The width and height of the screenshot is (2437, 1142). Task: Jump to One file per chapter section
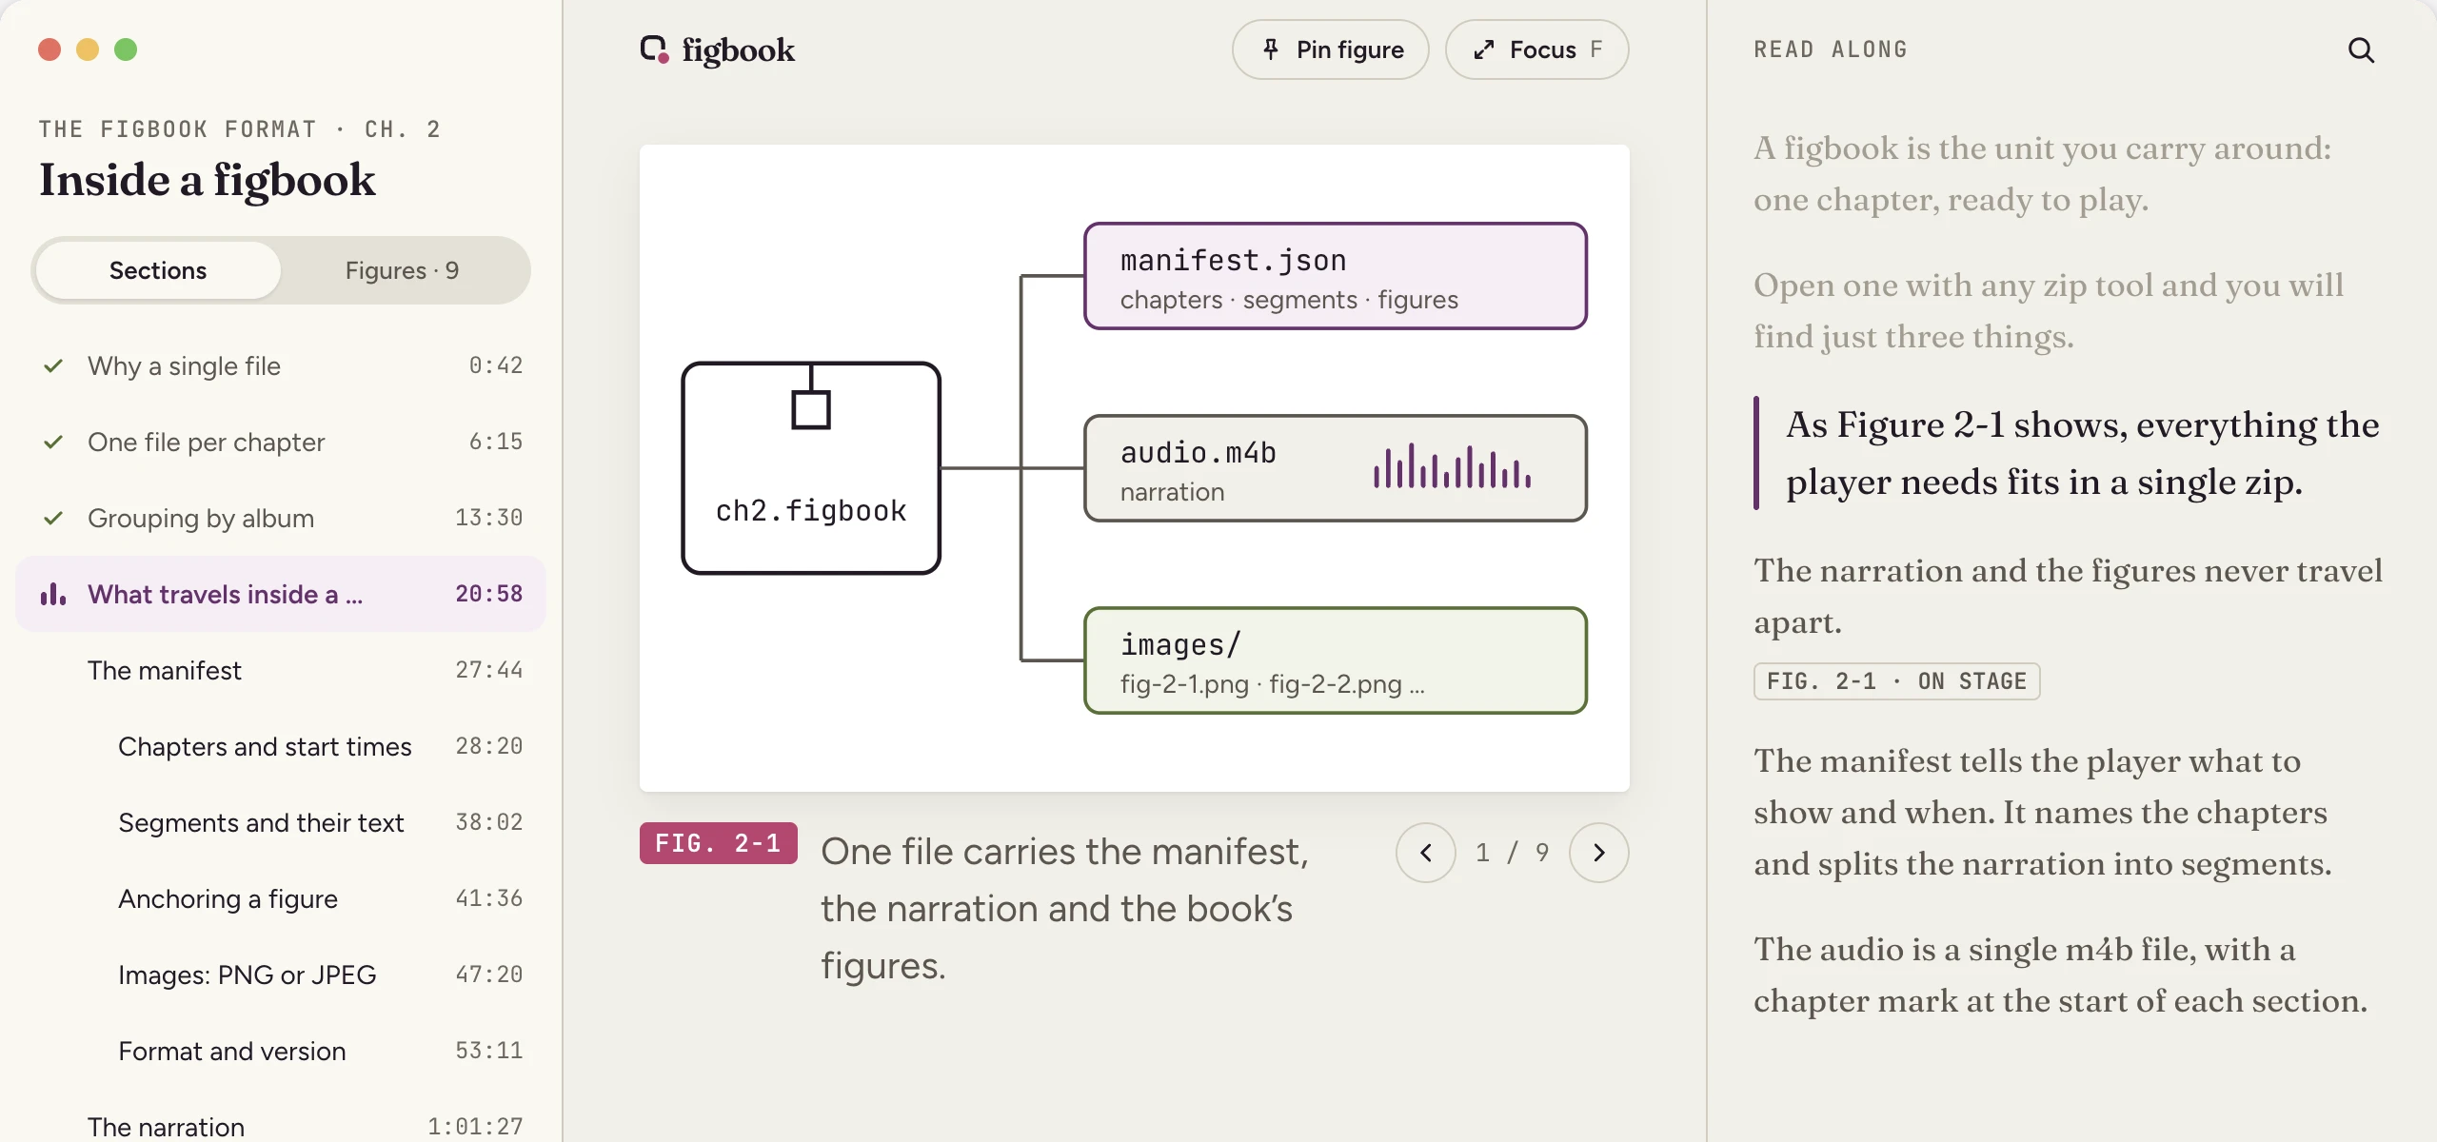281,442
